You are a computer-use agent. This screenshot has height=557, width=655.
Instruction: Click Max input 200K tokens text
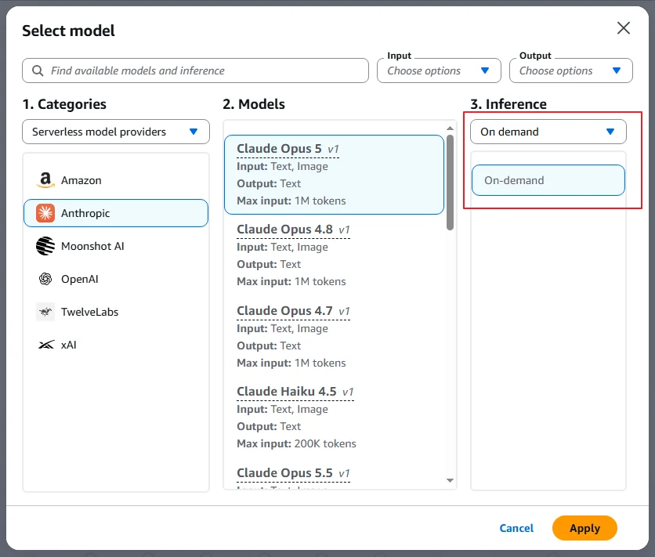point(296,443)
